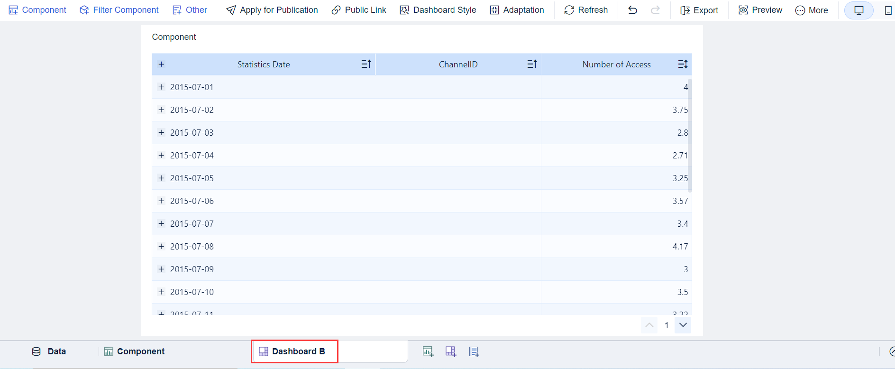
Task: Open the Export option
Action: coord(699,10)
